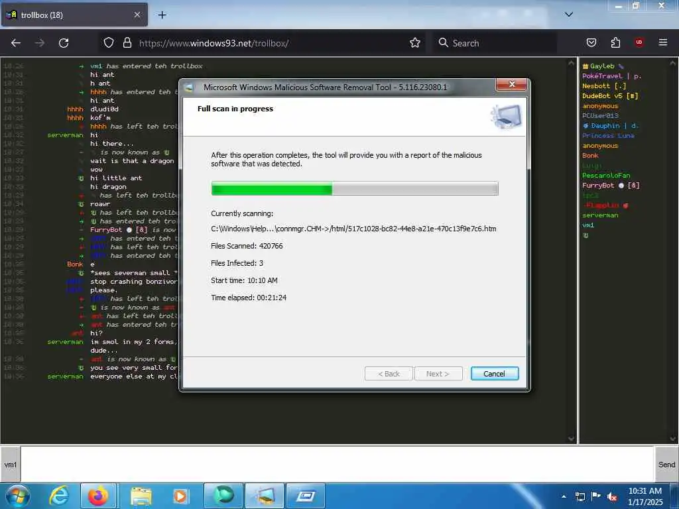This screenshot has height=509, width=679.
Task: Click the scan progress bar
Action: click(x=355, y=188)
